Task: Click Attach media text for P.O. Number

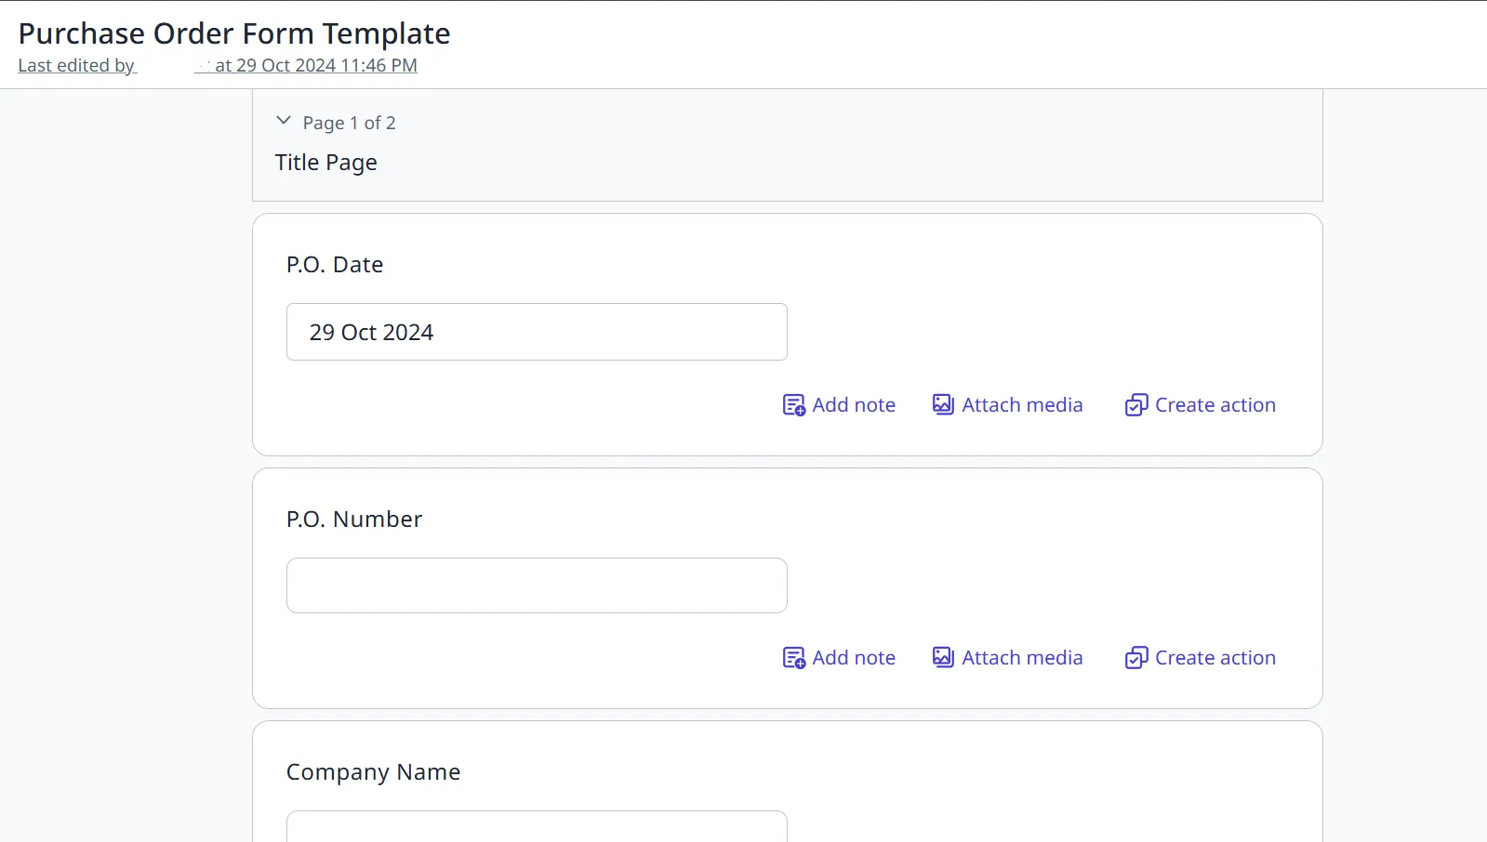Action: 1022,658
